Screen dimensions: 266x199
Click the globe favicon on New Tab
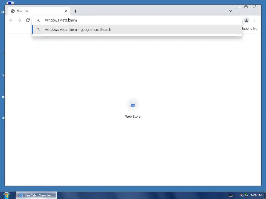[x=13, y=11]
